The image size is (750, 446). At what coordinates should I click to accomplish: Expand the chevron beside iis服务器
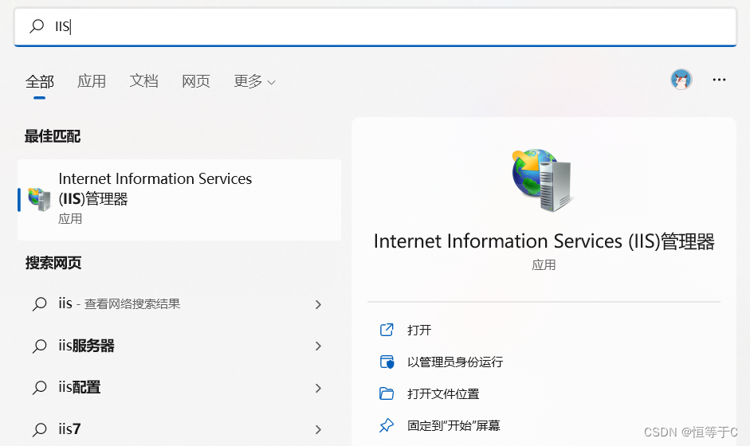click(318, 346)
